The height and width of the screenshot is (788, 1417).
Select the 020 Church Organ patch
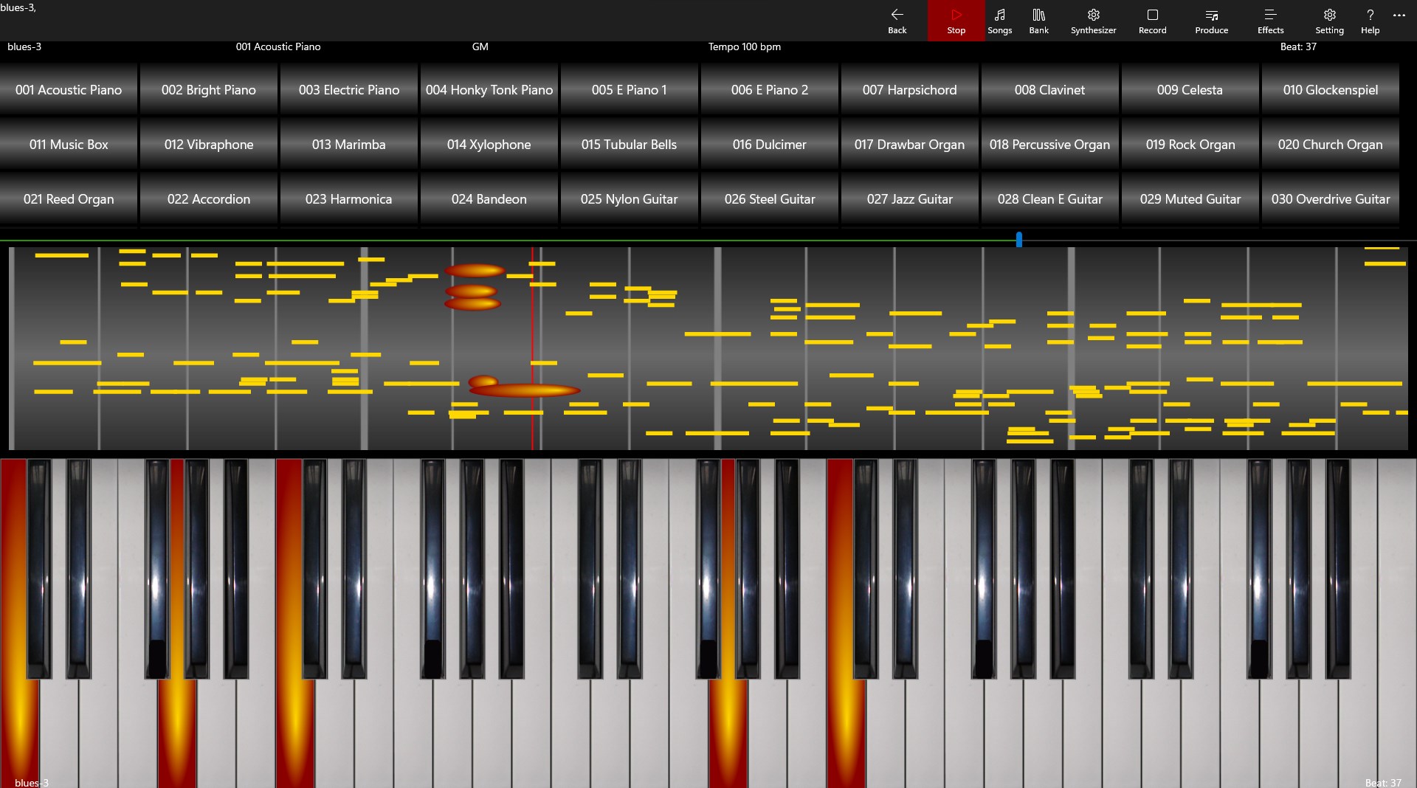(x=1331, y=145)
